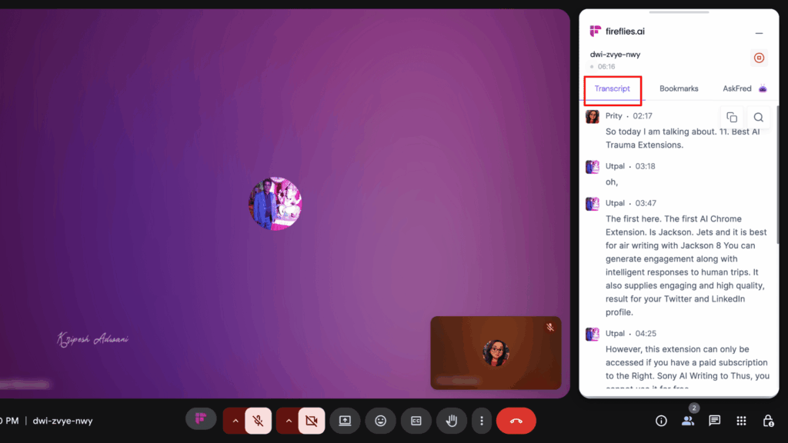Screen dimensions: 788x443
Task: Expand video settings arrow beside the camera
Action: (x=289, y=421)
